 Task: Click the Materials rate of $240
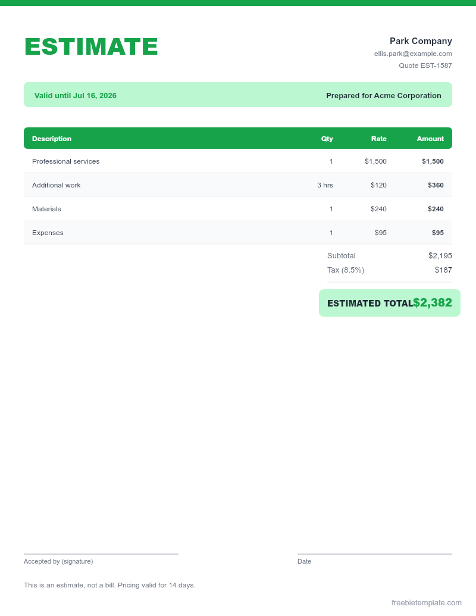[x=378, y=209]
